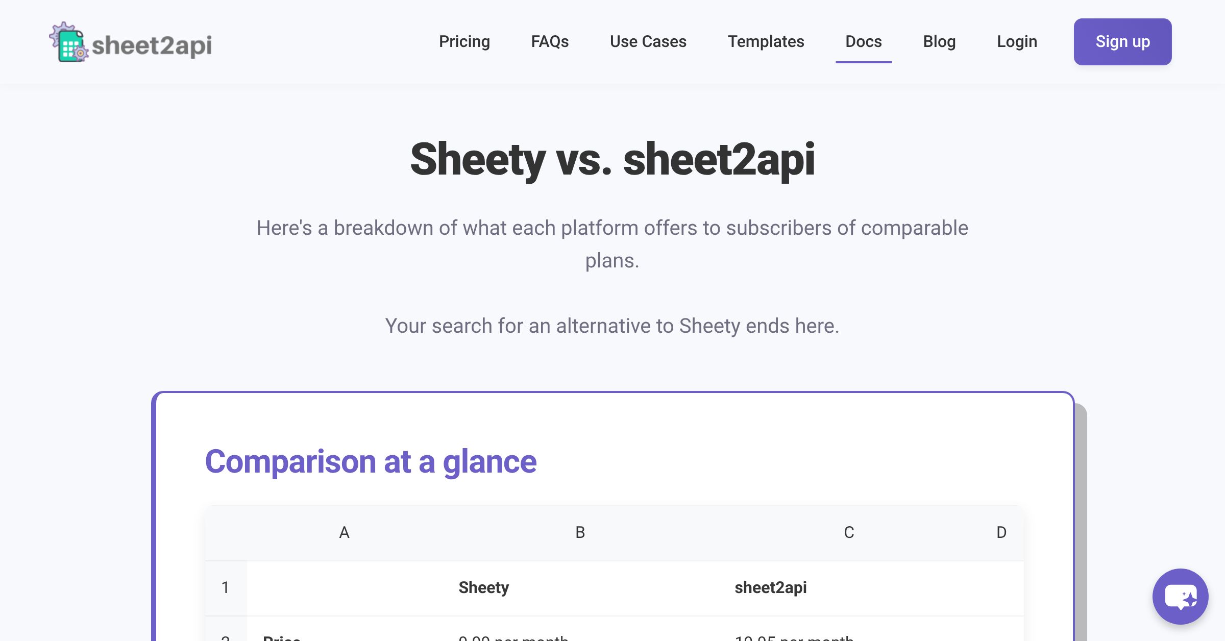This screenshot has height=641, width=1225.
Task: Click row number 1 in the table
Action: [x=225, y=587]
